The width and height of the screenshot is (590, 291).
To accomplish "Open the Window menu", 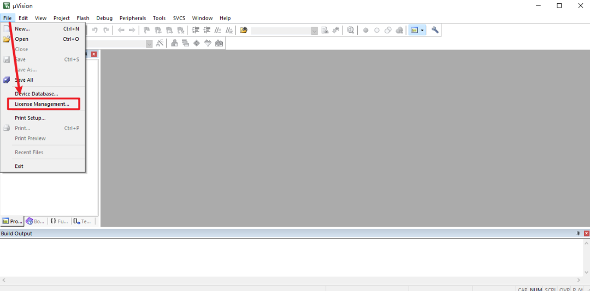I will click(203, 18).
